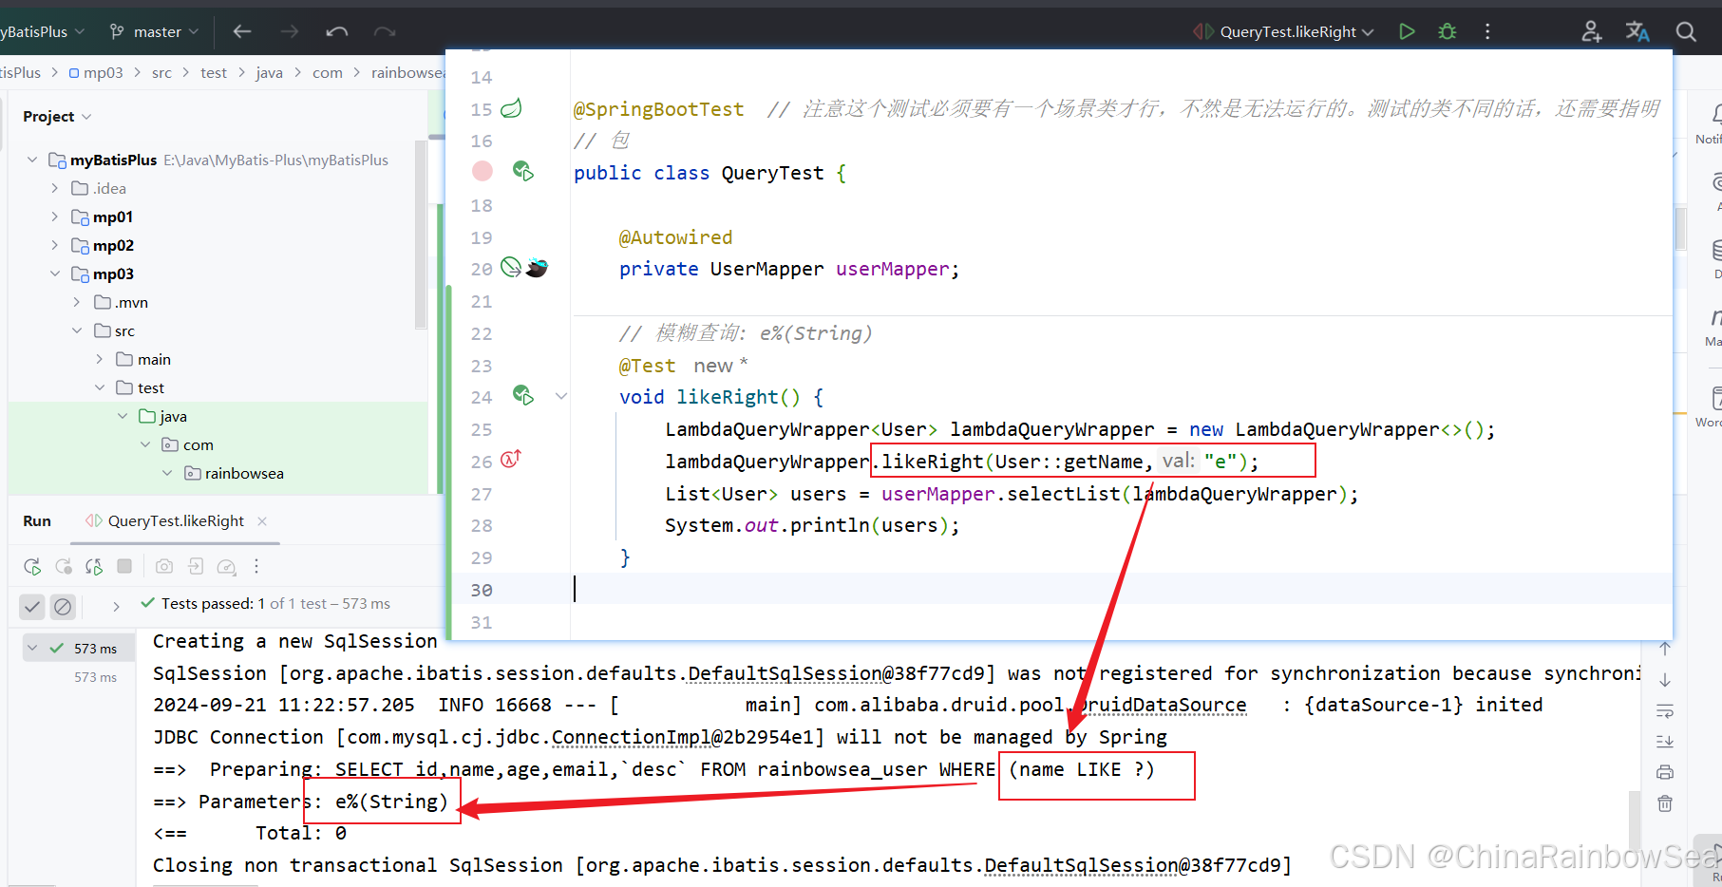Click DruidDataSource link in console
Screen dimensions: 1722x887
click(x=1161, y=705)
